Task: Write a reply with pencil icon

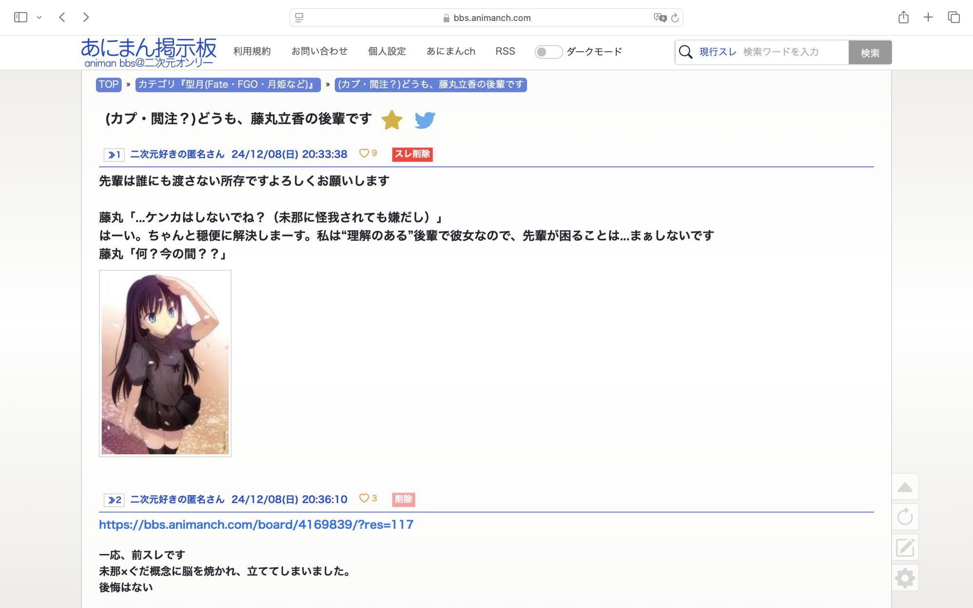Action: 905,547
